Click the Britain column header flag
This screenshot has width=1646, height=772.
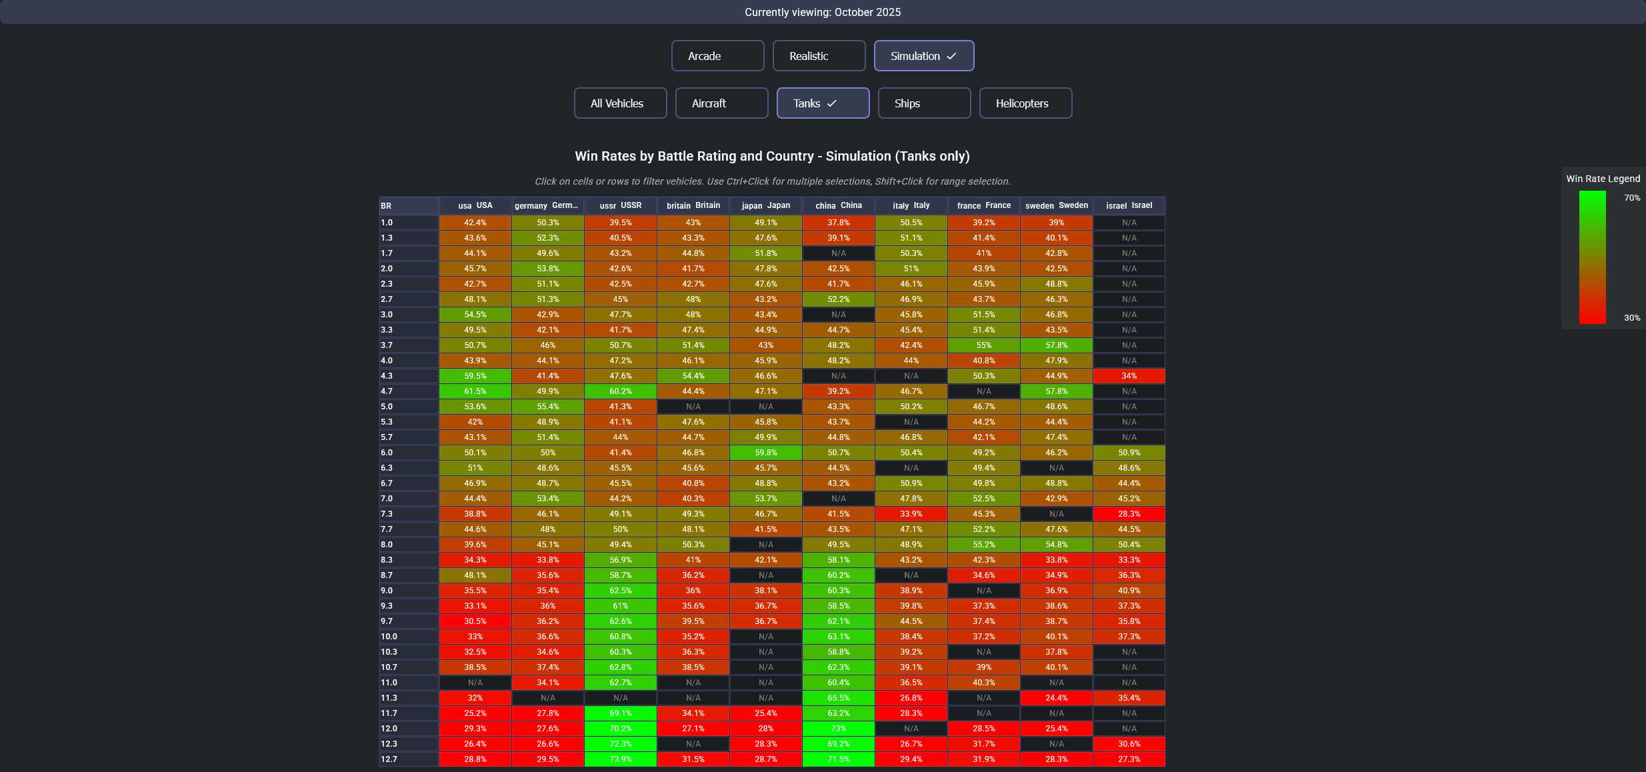(x=678, y=206)
